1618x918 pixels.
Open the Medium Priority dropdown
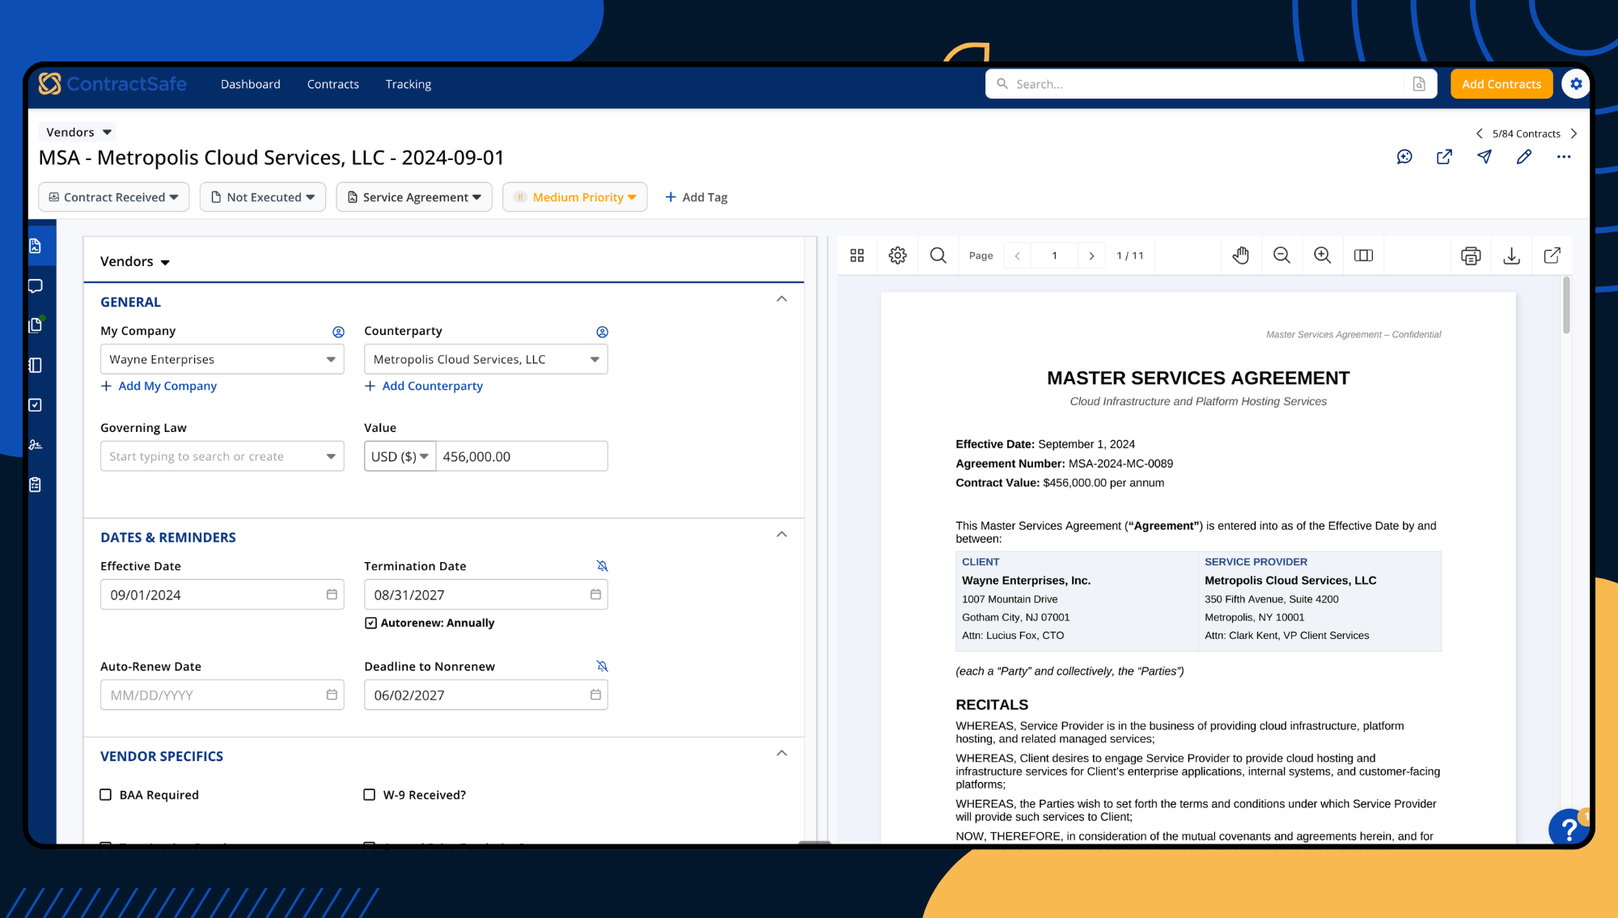pyautogui.click(x=574, y=197)
